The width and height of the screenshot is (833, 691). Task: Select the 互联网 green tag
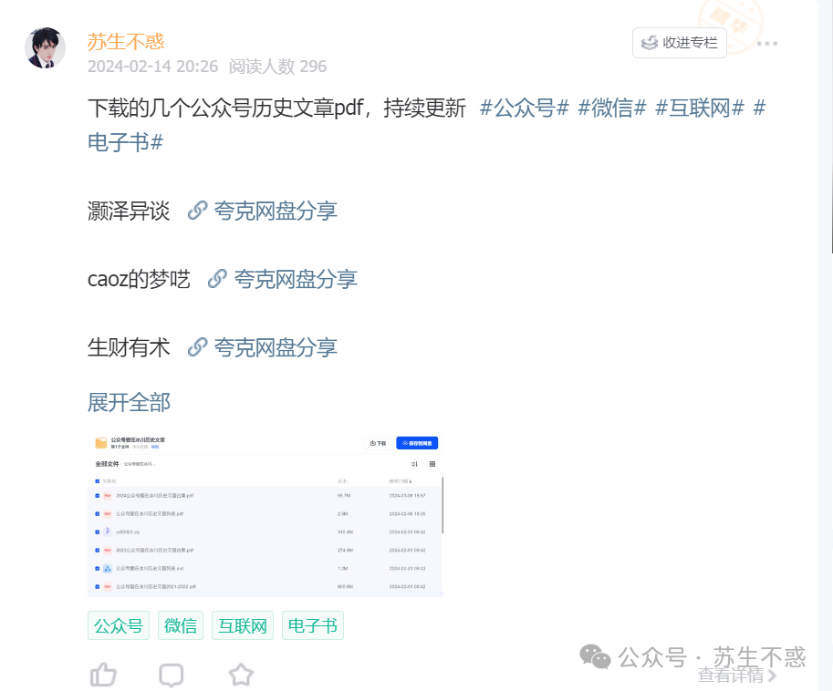pos(243,625)
